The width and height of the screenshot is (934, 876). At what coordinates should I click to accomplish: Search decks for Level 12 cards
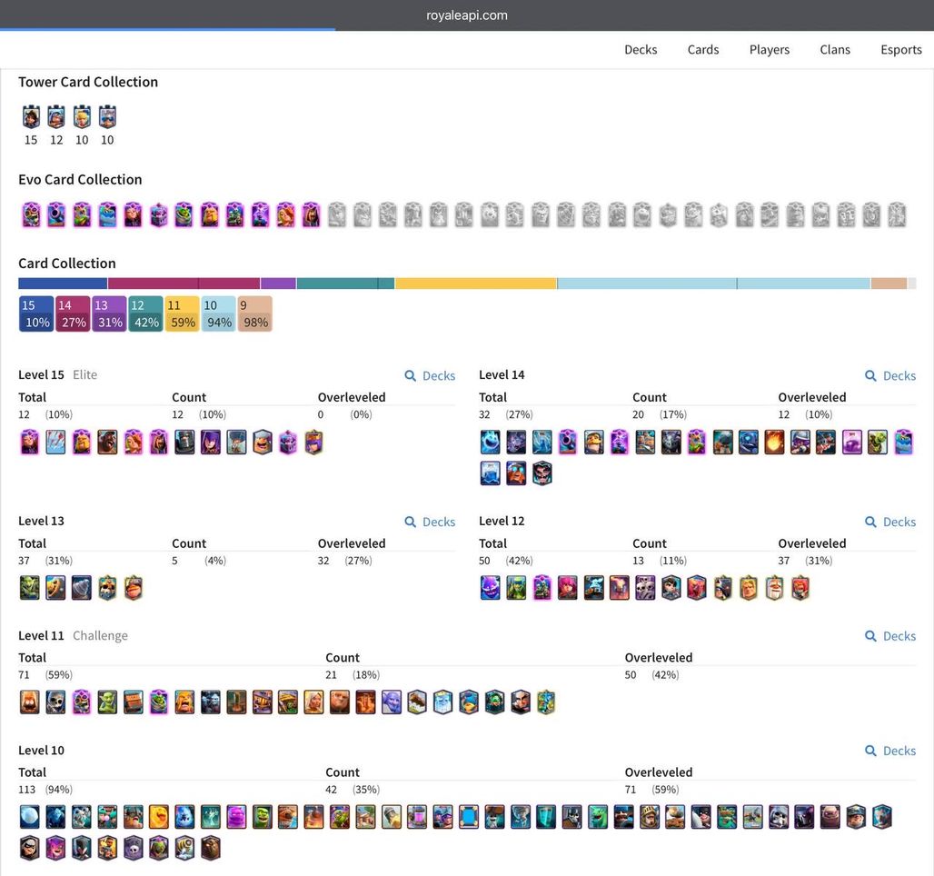pyautogui.click(x=889, y=522)
